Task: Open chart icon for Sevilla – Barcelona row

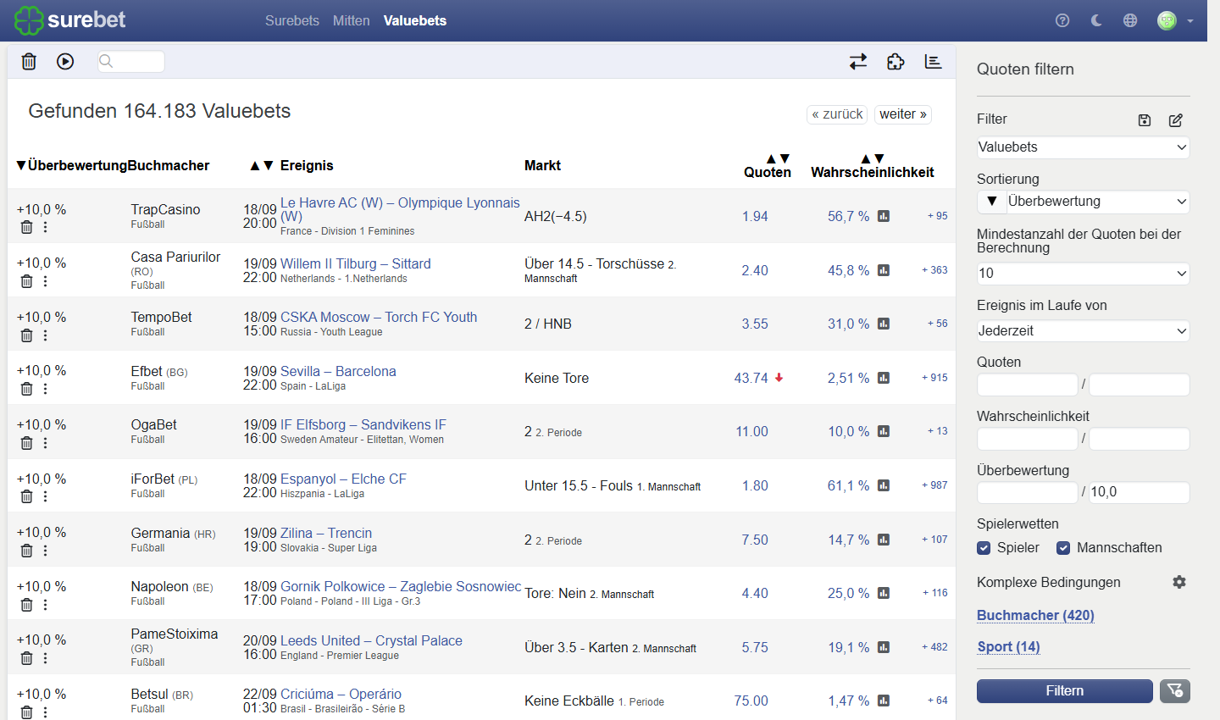Action: point(884,378)
